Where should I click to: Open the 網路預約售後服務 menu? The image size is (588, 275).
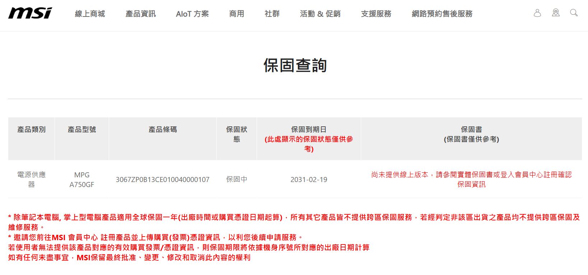442,14
